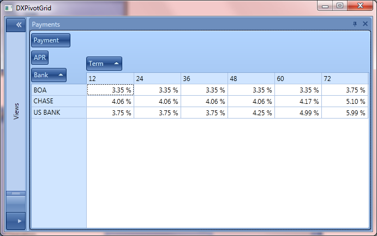Sort by the Term field header

[x=104, y=64]
